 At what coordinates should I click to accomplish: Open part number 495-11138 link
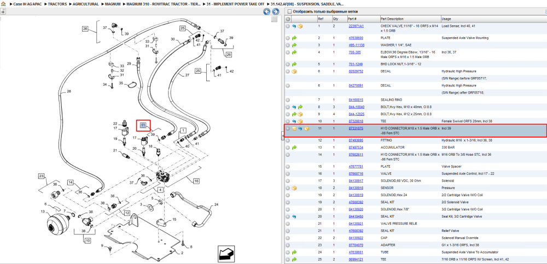tap(357, 45)
